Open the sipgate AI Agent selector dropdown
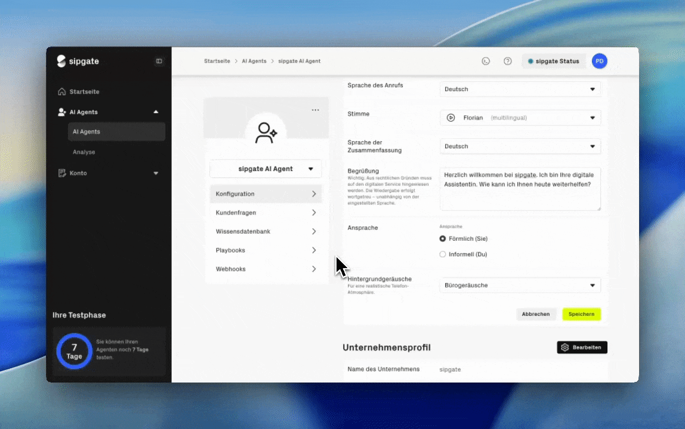This screenshot has height=429, width=685. pyautogui.click(x=266, y=169)
